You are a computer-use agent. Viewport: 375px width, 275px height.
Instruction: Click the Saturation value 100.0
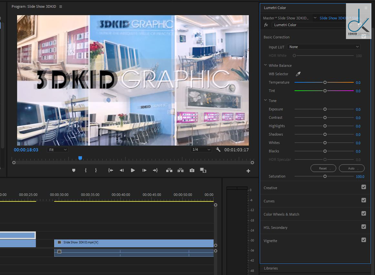(360, 177)
